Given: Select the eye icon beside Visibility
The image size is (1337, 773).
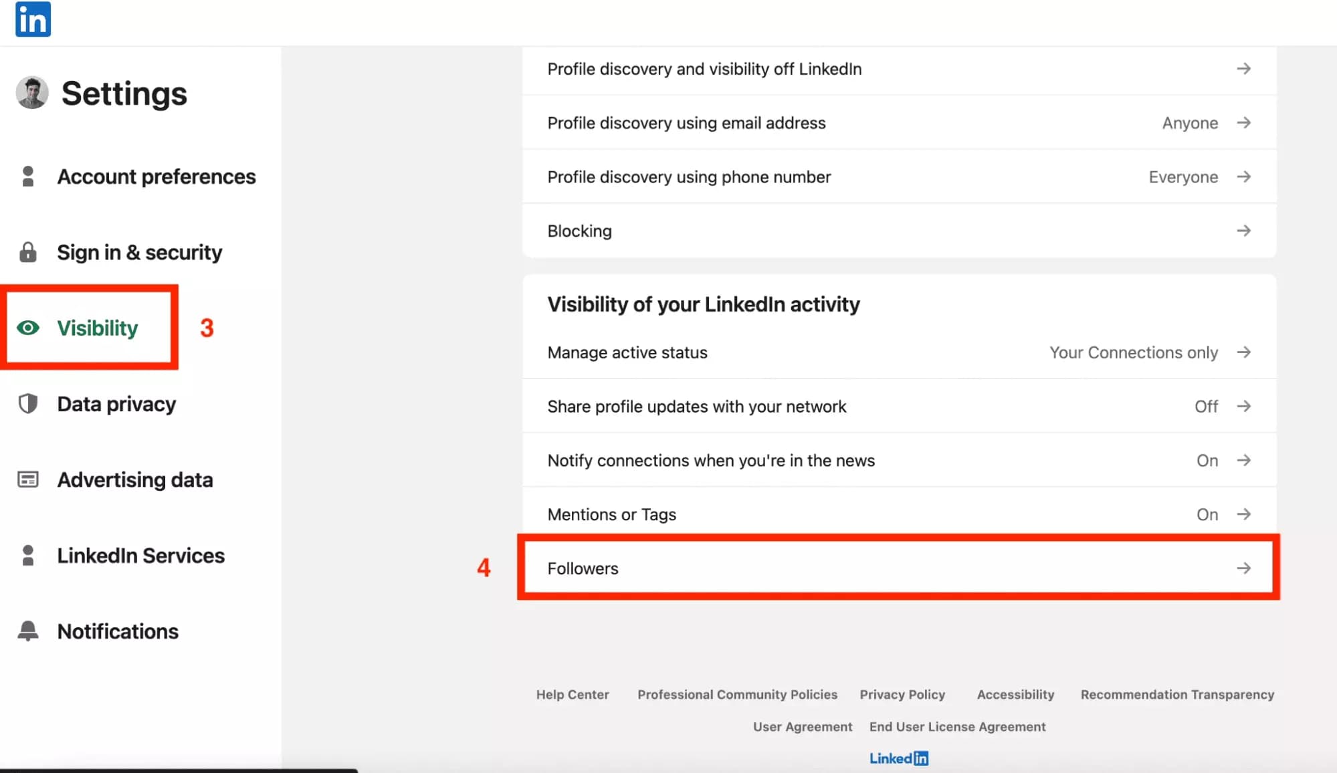Looking at the screenshot, I should point(28,328).
